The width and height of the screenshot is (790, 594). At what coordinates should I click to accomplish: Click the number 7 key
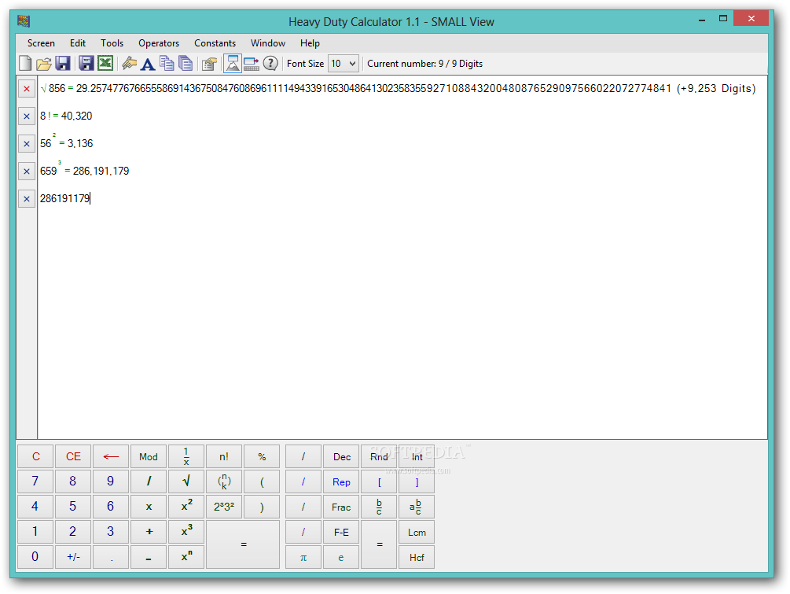point(35,481)
